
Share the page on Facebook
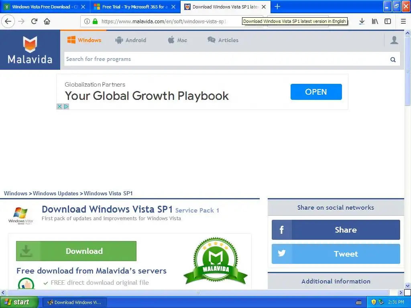click(336, 230)
